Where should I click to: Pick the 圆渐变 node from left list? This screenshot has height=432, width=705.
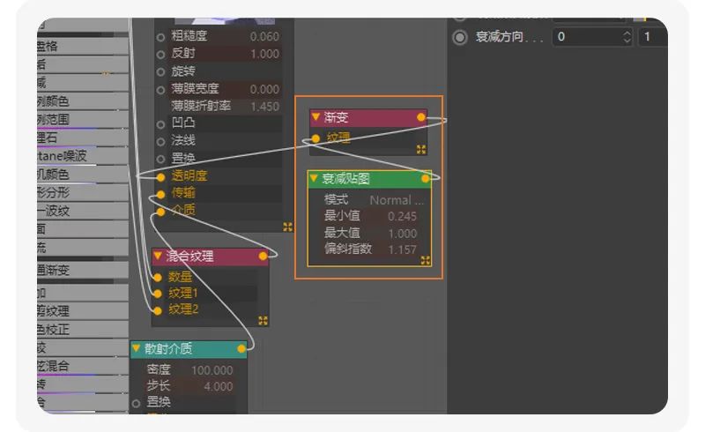(83, 271)
